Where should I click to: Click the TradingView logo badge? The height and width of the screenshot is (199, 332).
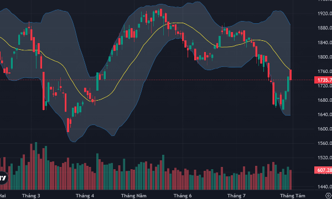click(x=3, y=177)
